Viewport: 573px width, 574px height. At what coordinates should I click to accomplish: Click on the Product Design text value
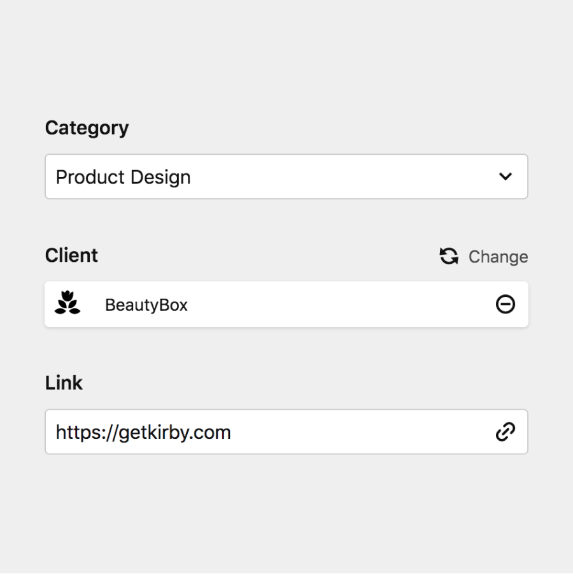[x=124, y=177]
